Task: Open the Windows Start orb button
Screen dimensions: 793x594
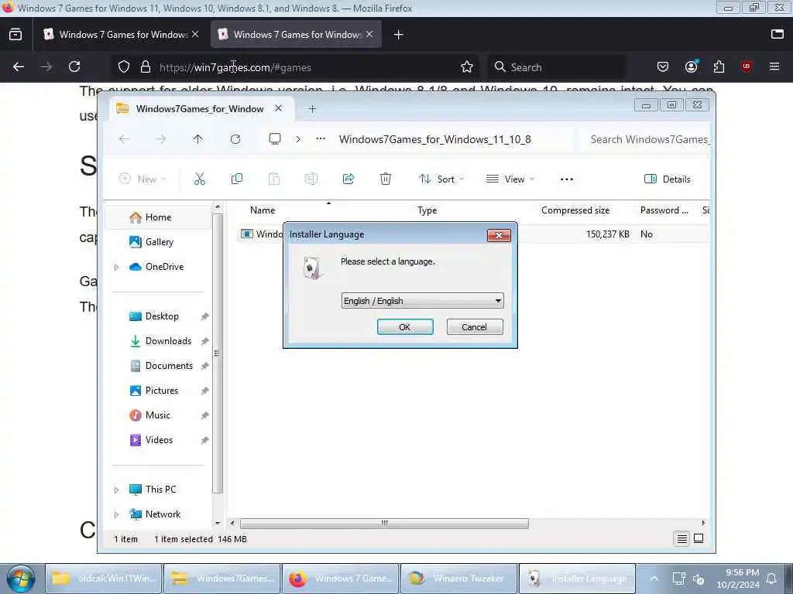Action: click(x=21, y=579)
